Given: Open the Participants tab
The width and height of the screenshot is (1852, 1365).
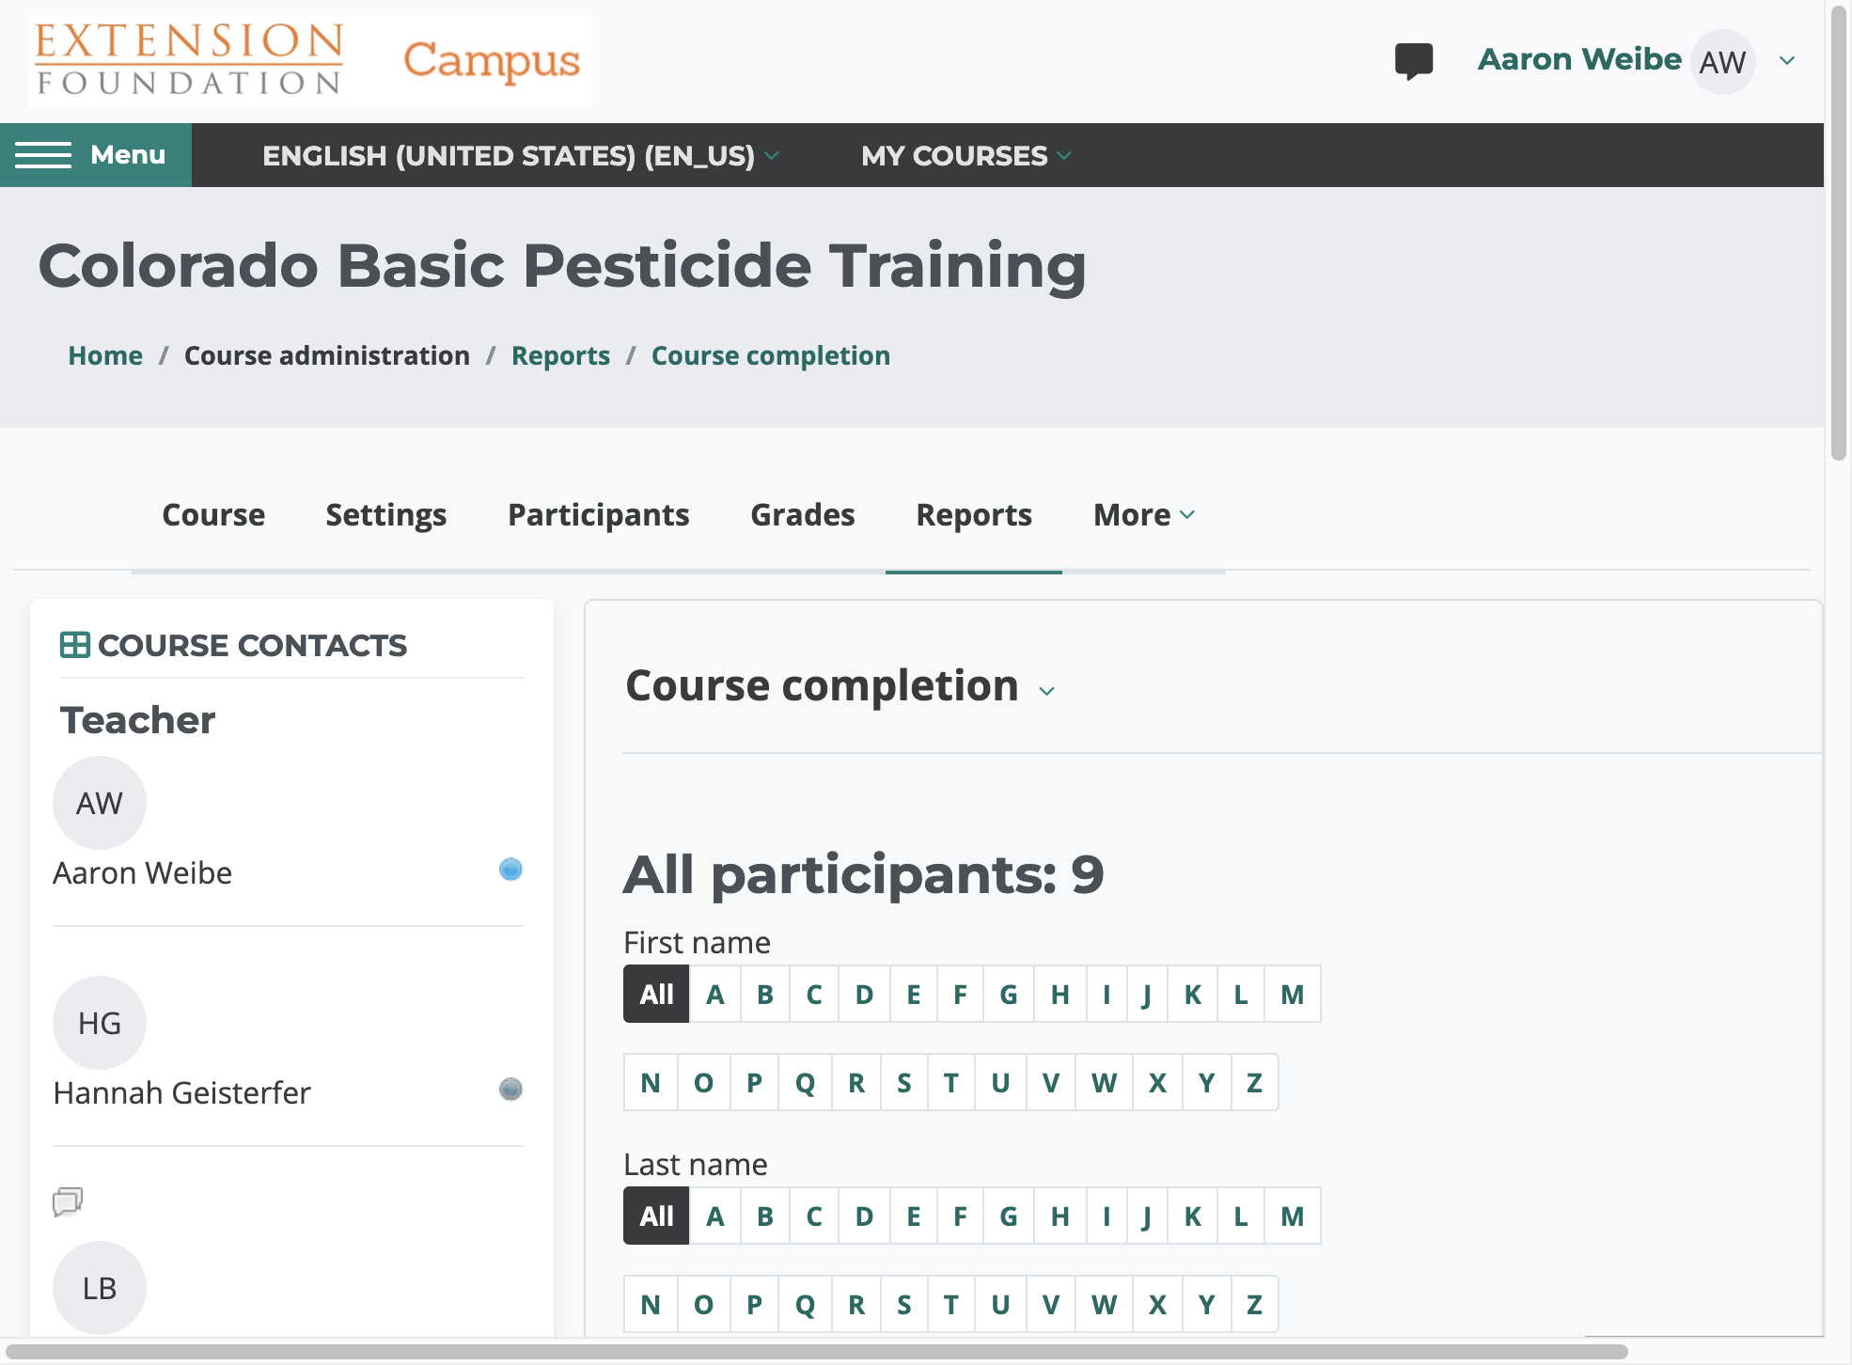Looking at the screenshot, I should [599, 515].
